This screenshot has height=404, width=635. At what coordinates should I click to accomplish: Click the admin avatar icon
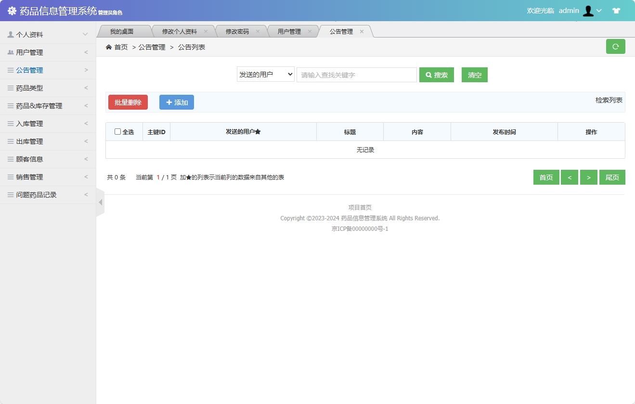click(588, 10)
